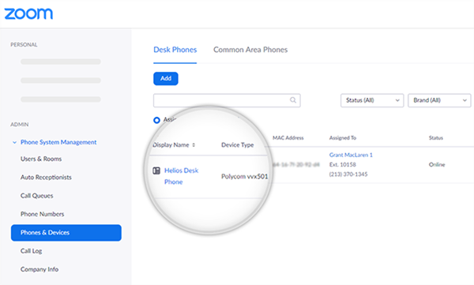Screen dimensions: 474x285
Task: Open Phone Numbers in the sidebar
Action: pos(43,214)
